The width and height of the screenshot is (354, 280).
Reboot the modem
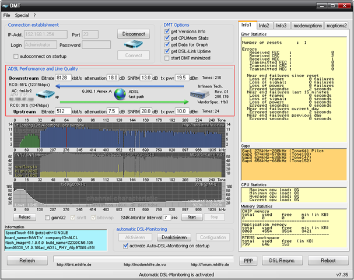point(328,261)
